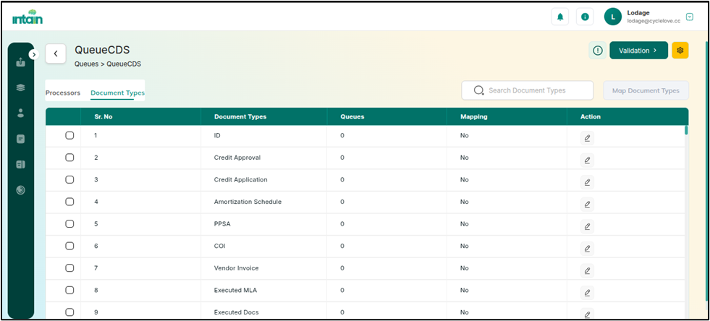The width and height of the screenshot is (710, 321).
Task: Go back using the back arrow button
Action: [56, 54]
